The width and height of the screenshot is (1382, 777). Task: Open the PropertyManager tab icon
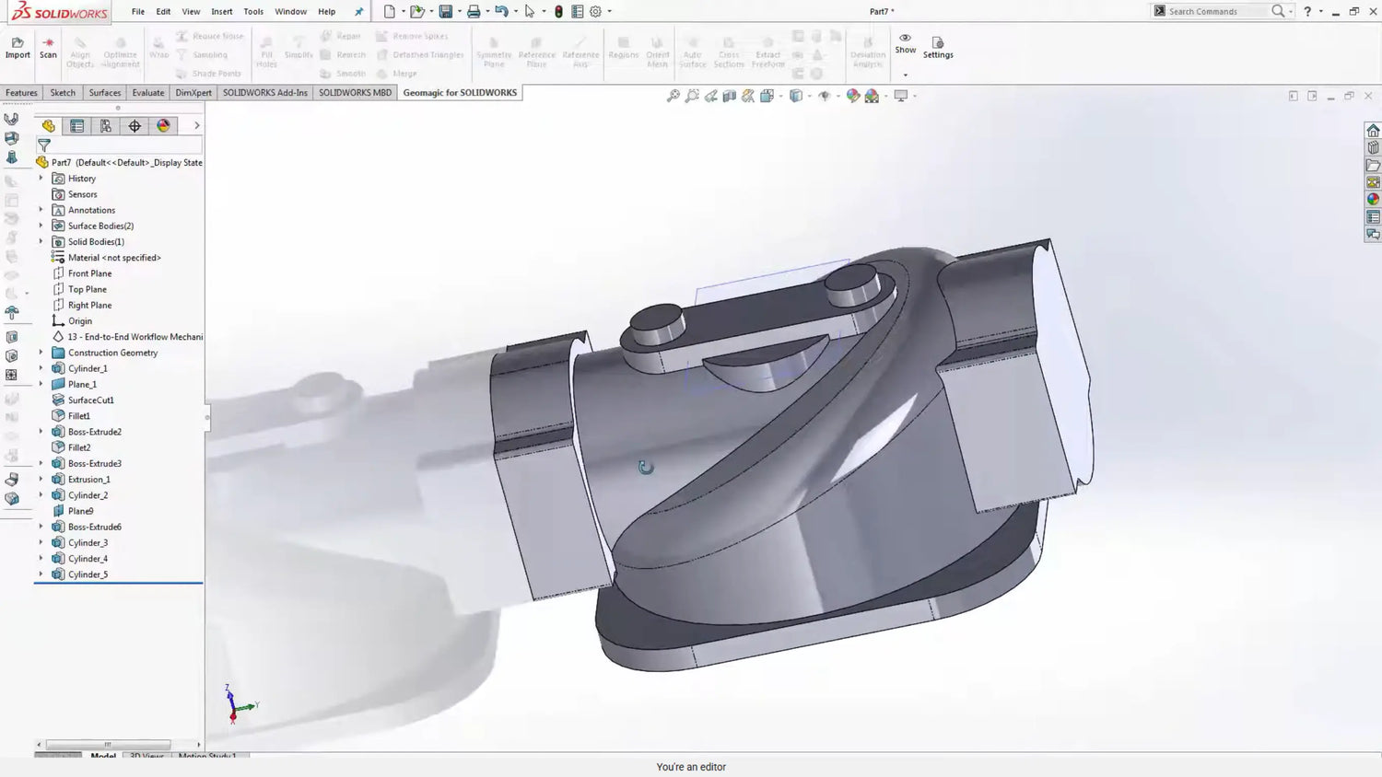point(77,126)
